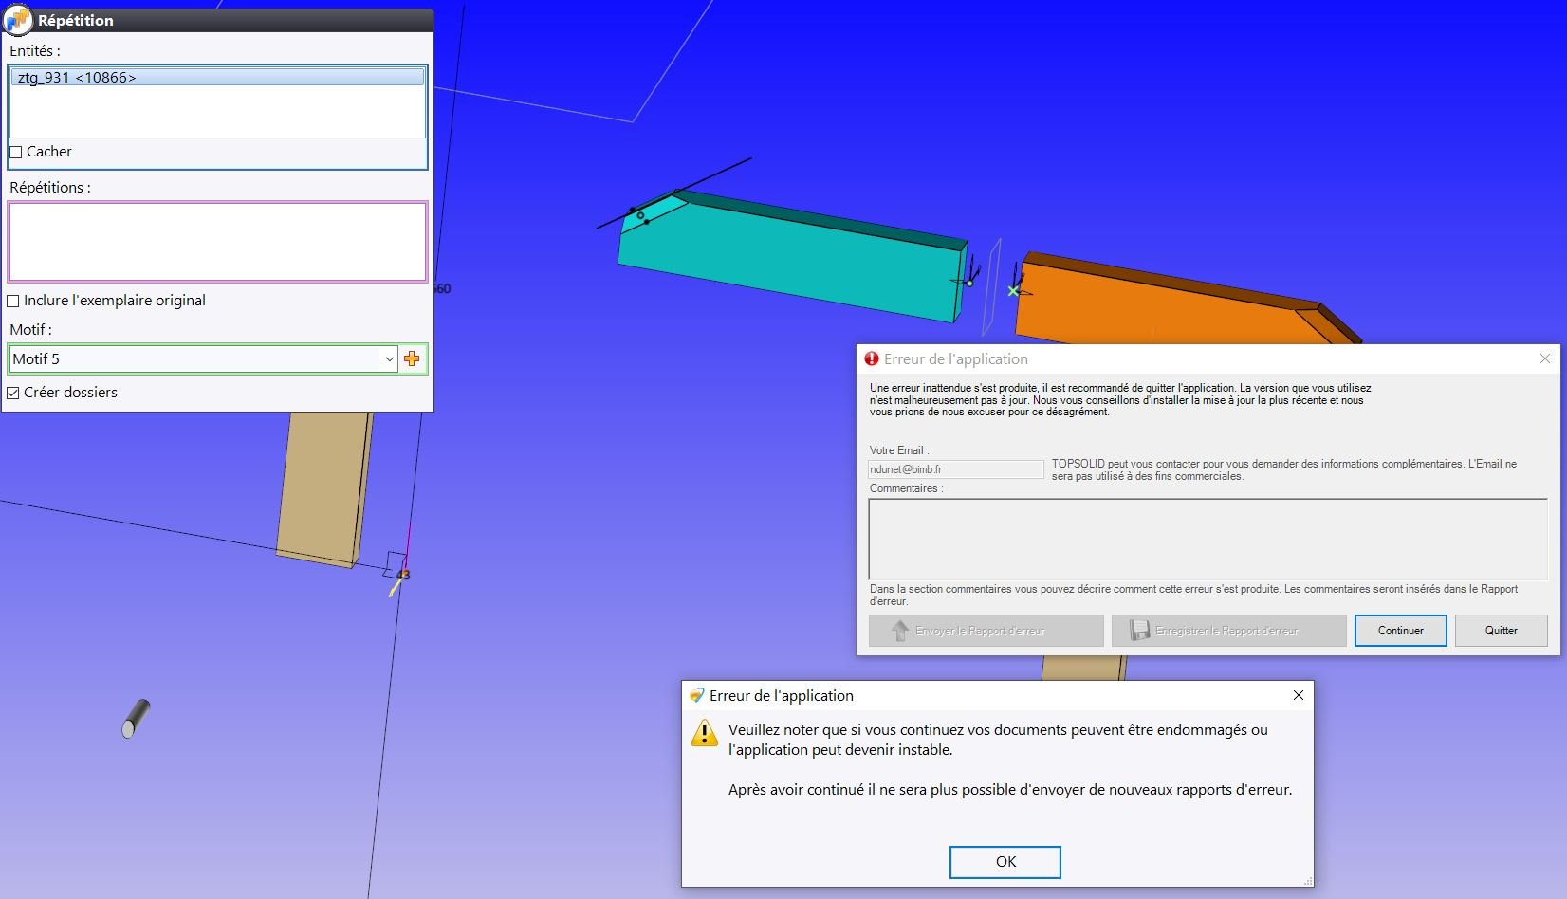Click the upload arrow icon on Envoyer button
The height and width of the screenshot is (899, 1567).
[x=900, y=631]
